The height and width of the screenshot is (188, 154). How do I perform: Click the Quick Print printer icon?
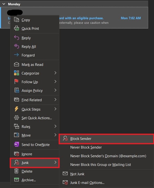(16, 28)
